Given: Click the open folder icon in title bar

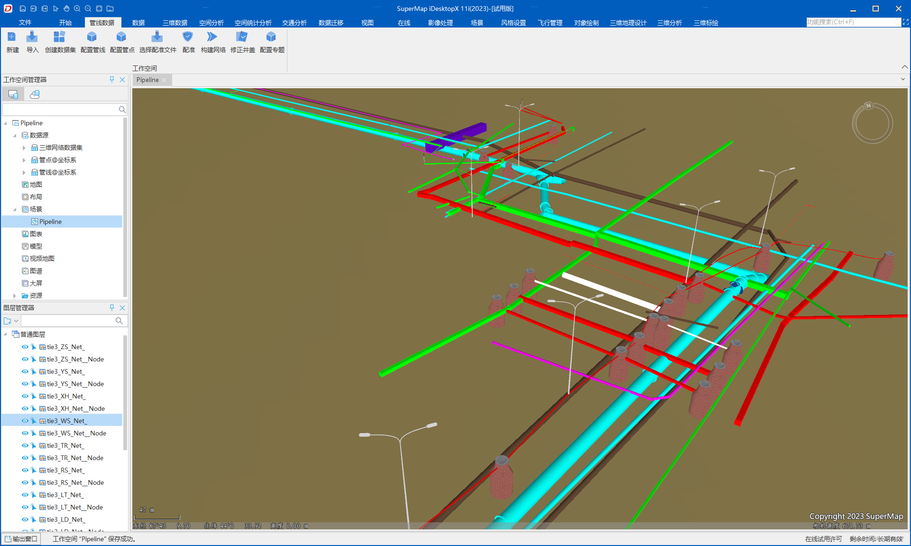Looking at the screenshot, I should click(x=110, y=9).
